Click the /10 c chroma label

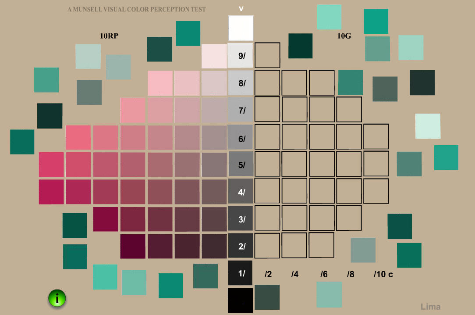point(383,274)
